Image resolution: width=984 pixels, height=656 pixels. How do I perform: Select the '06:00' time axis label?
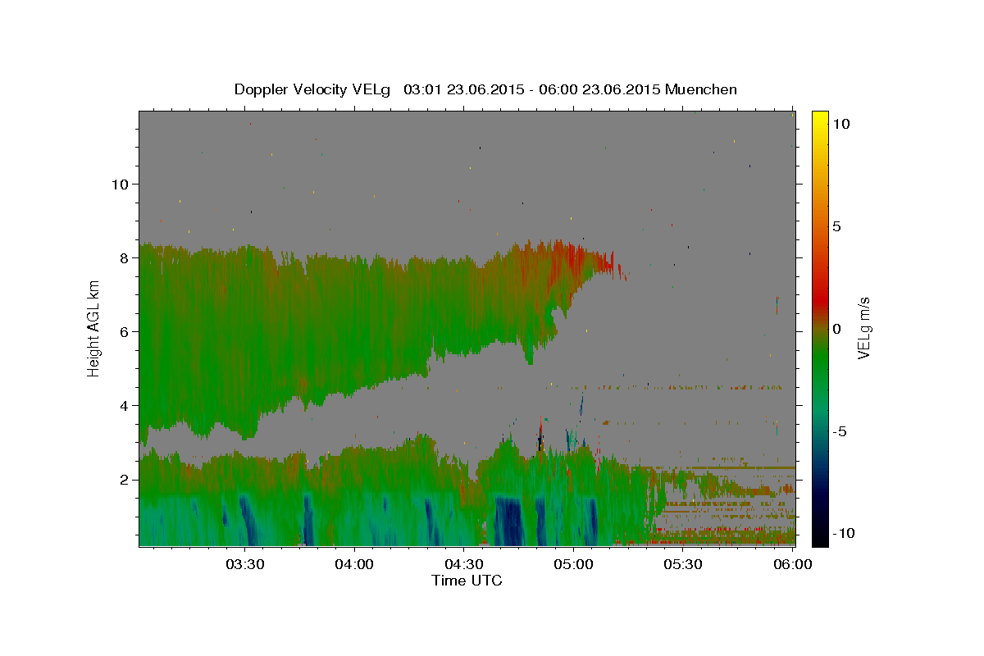[x=793, y=564]
